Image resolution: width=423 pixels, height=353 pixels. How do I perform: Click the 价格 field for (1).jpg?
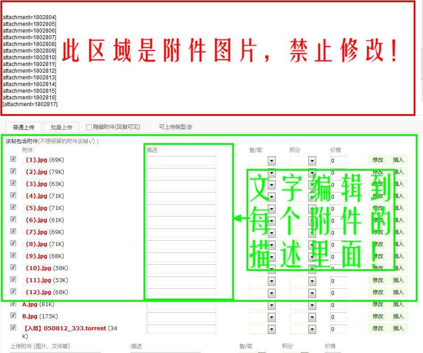click(x=338, y=161)
